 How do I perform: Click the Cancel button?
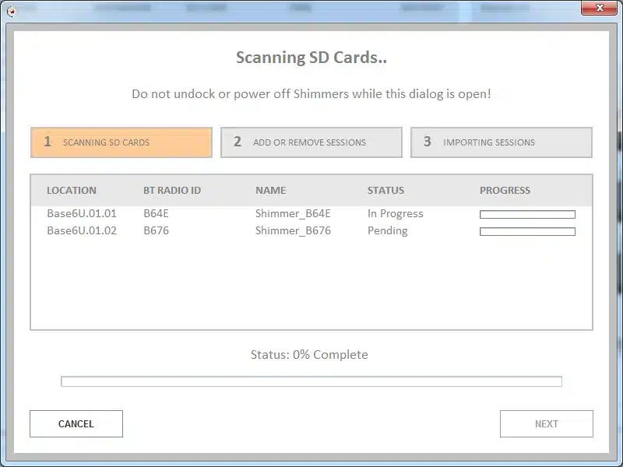(76, 423)
